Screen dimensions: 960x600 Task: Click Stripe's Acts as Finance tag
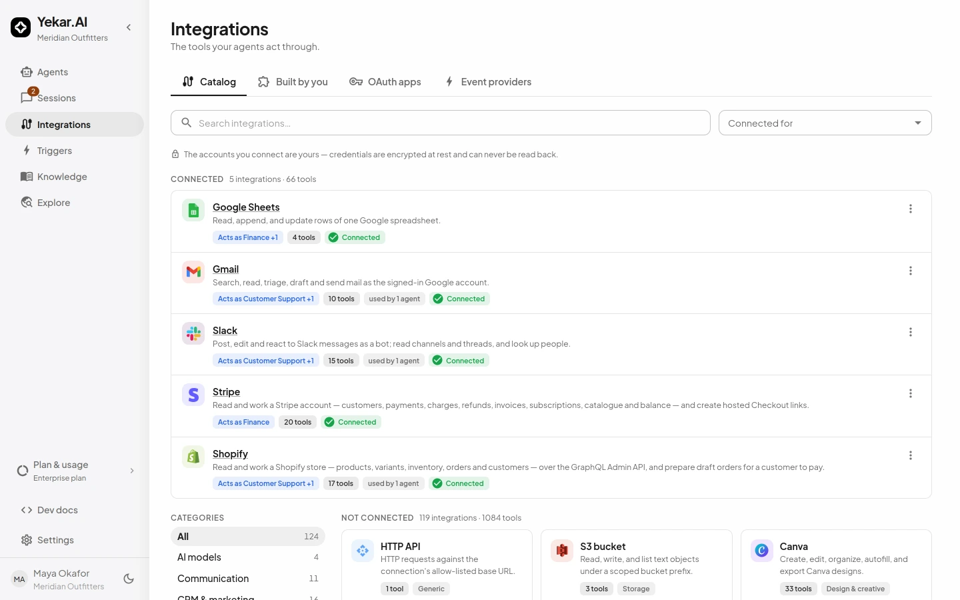click(x=243, y=422)
